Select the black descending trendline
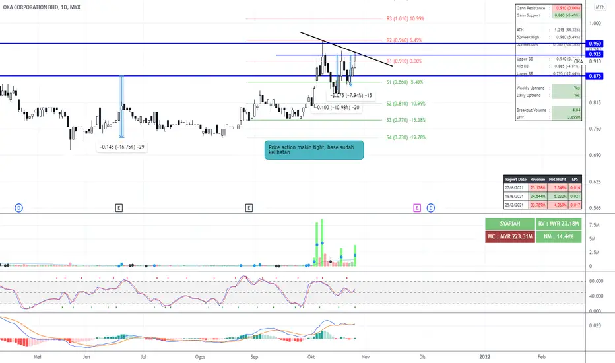The image size is (615, 363). tap(346, 49)
